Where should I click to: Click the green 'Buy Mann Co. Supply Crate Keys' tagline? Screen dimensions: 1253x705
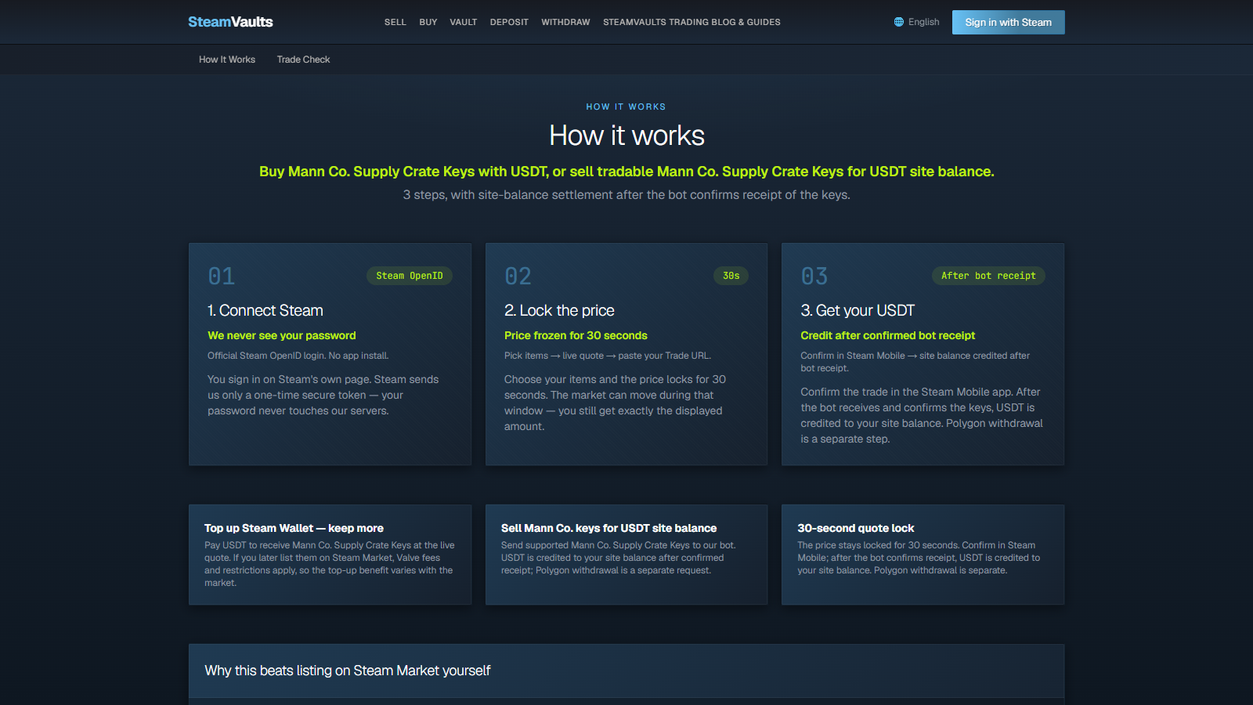(x=626, y=172)
